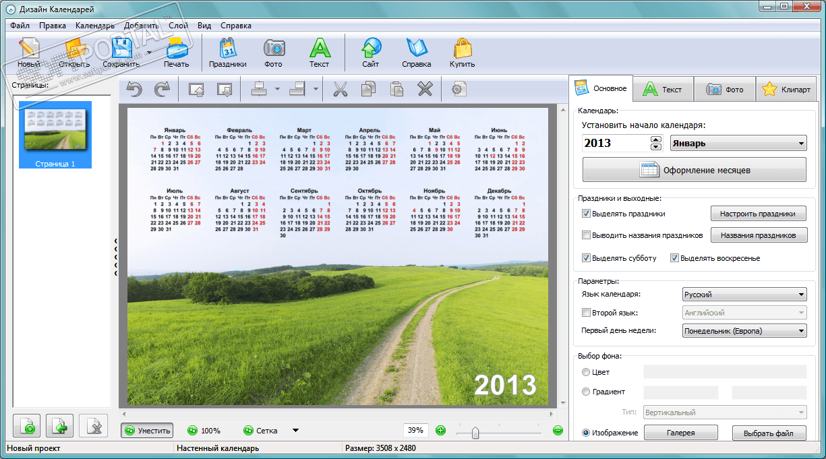Expand horizontal alignment dropdown arrow
The image size is (826, 459).
coord(277,89)
